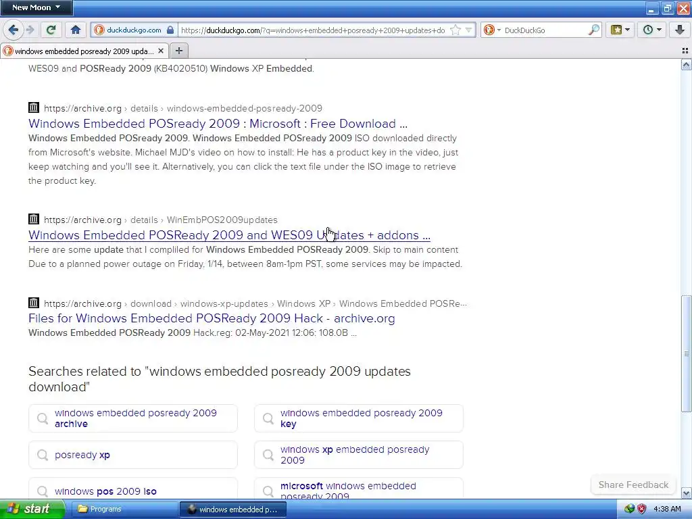
Task: Select the browser window taskbar button
Action: tap(233, 510)
